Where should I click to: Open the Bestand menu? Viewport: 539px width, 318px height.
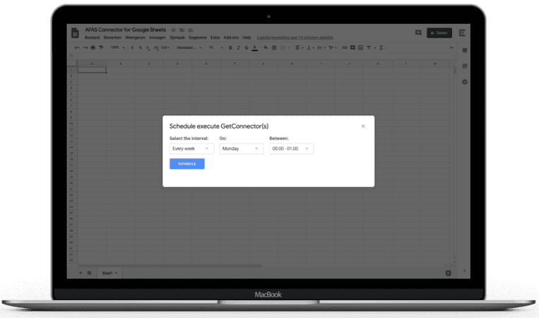(92, 37)
